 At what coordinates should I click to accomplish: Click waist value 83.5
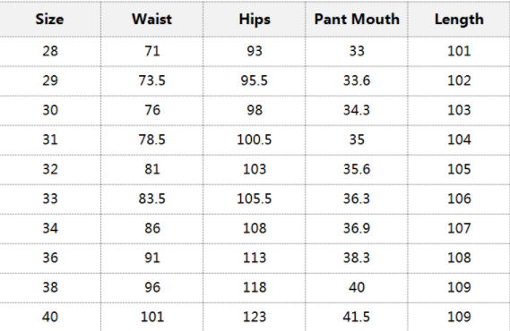point(151,199)
